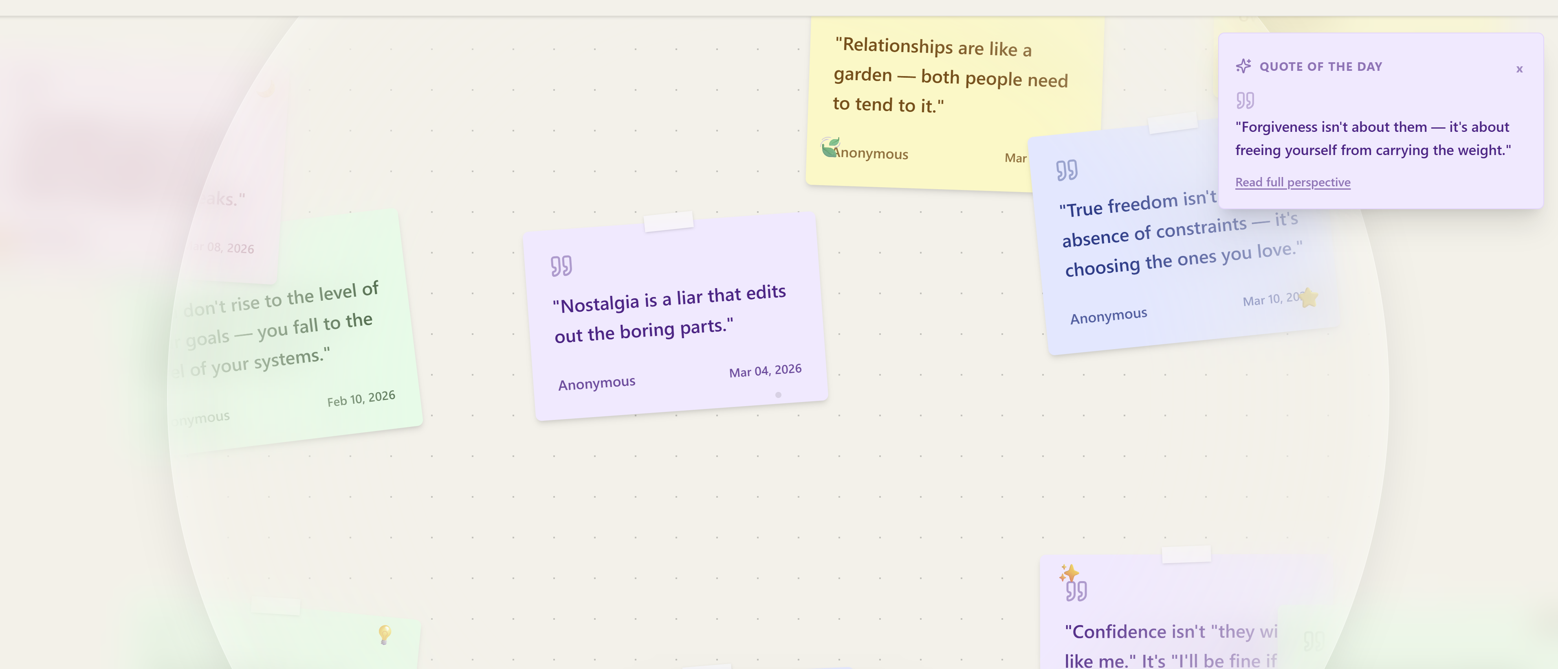
Task: Close the Quote of the Day panel
Action: tap(1519, 69)
